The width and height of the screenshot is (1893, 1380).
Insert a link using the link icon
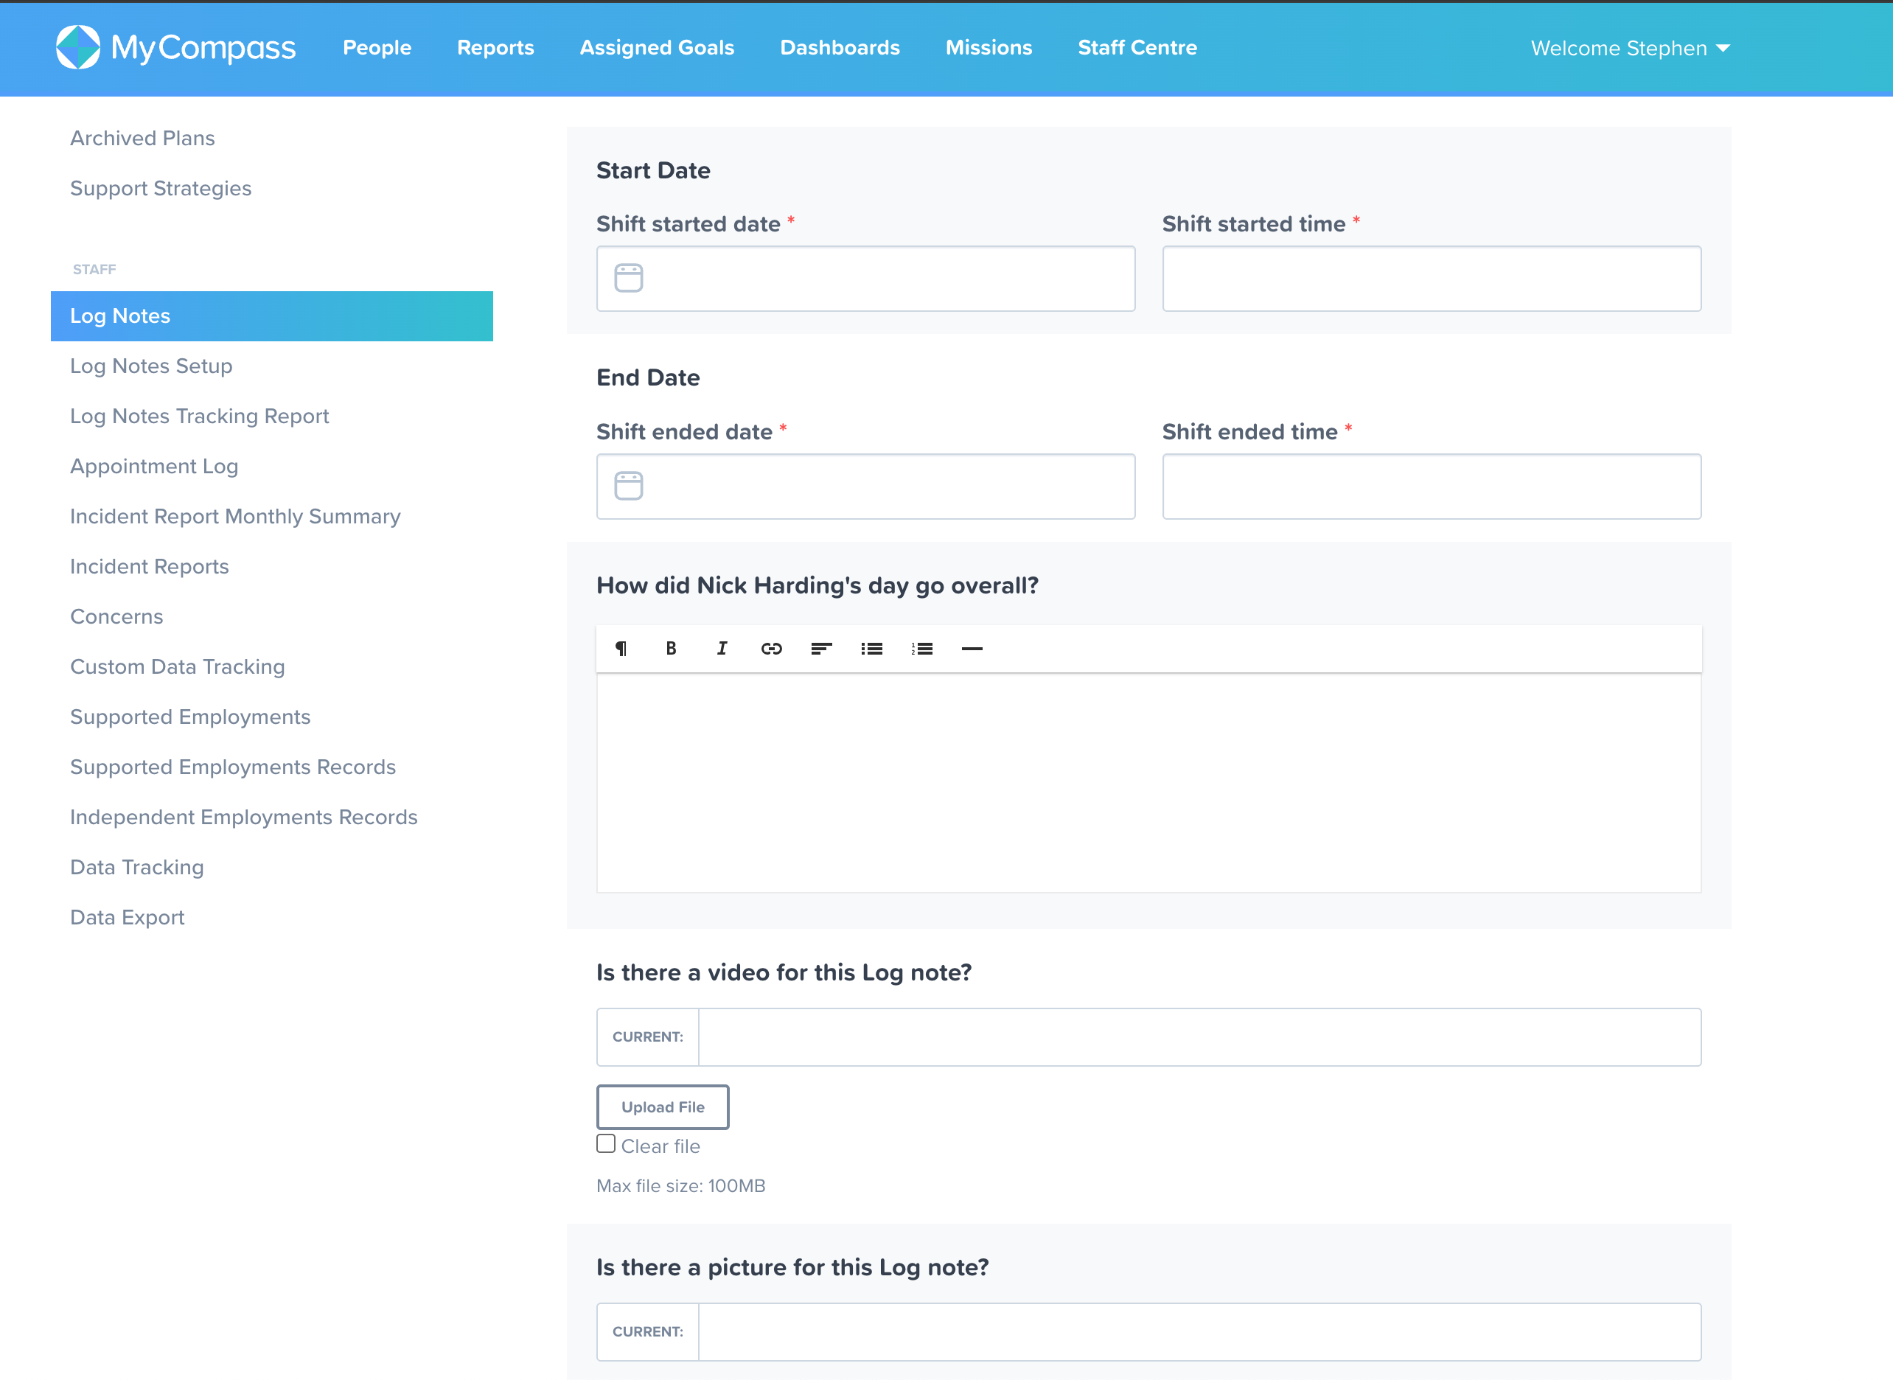point(772,648)
